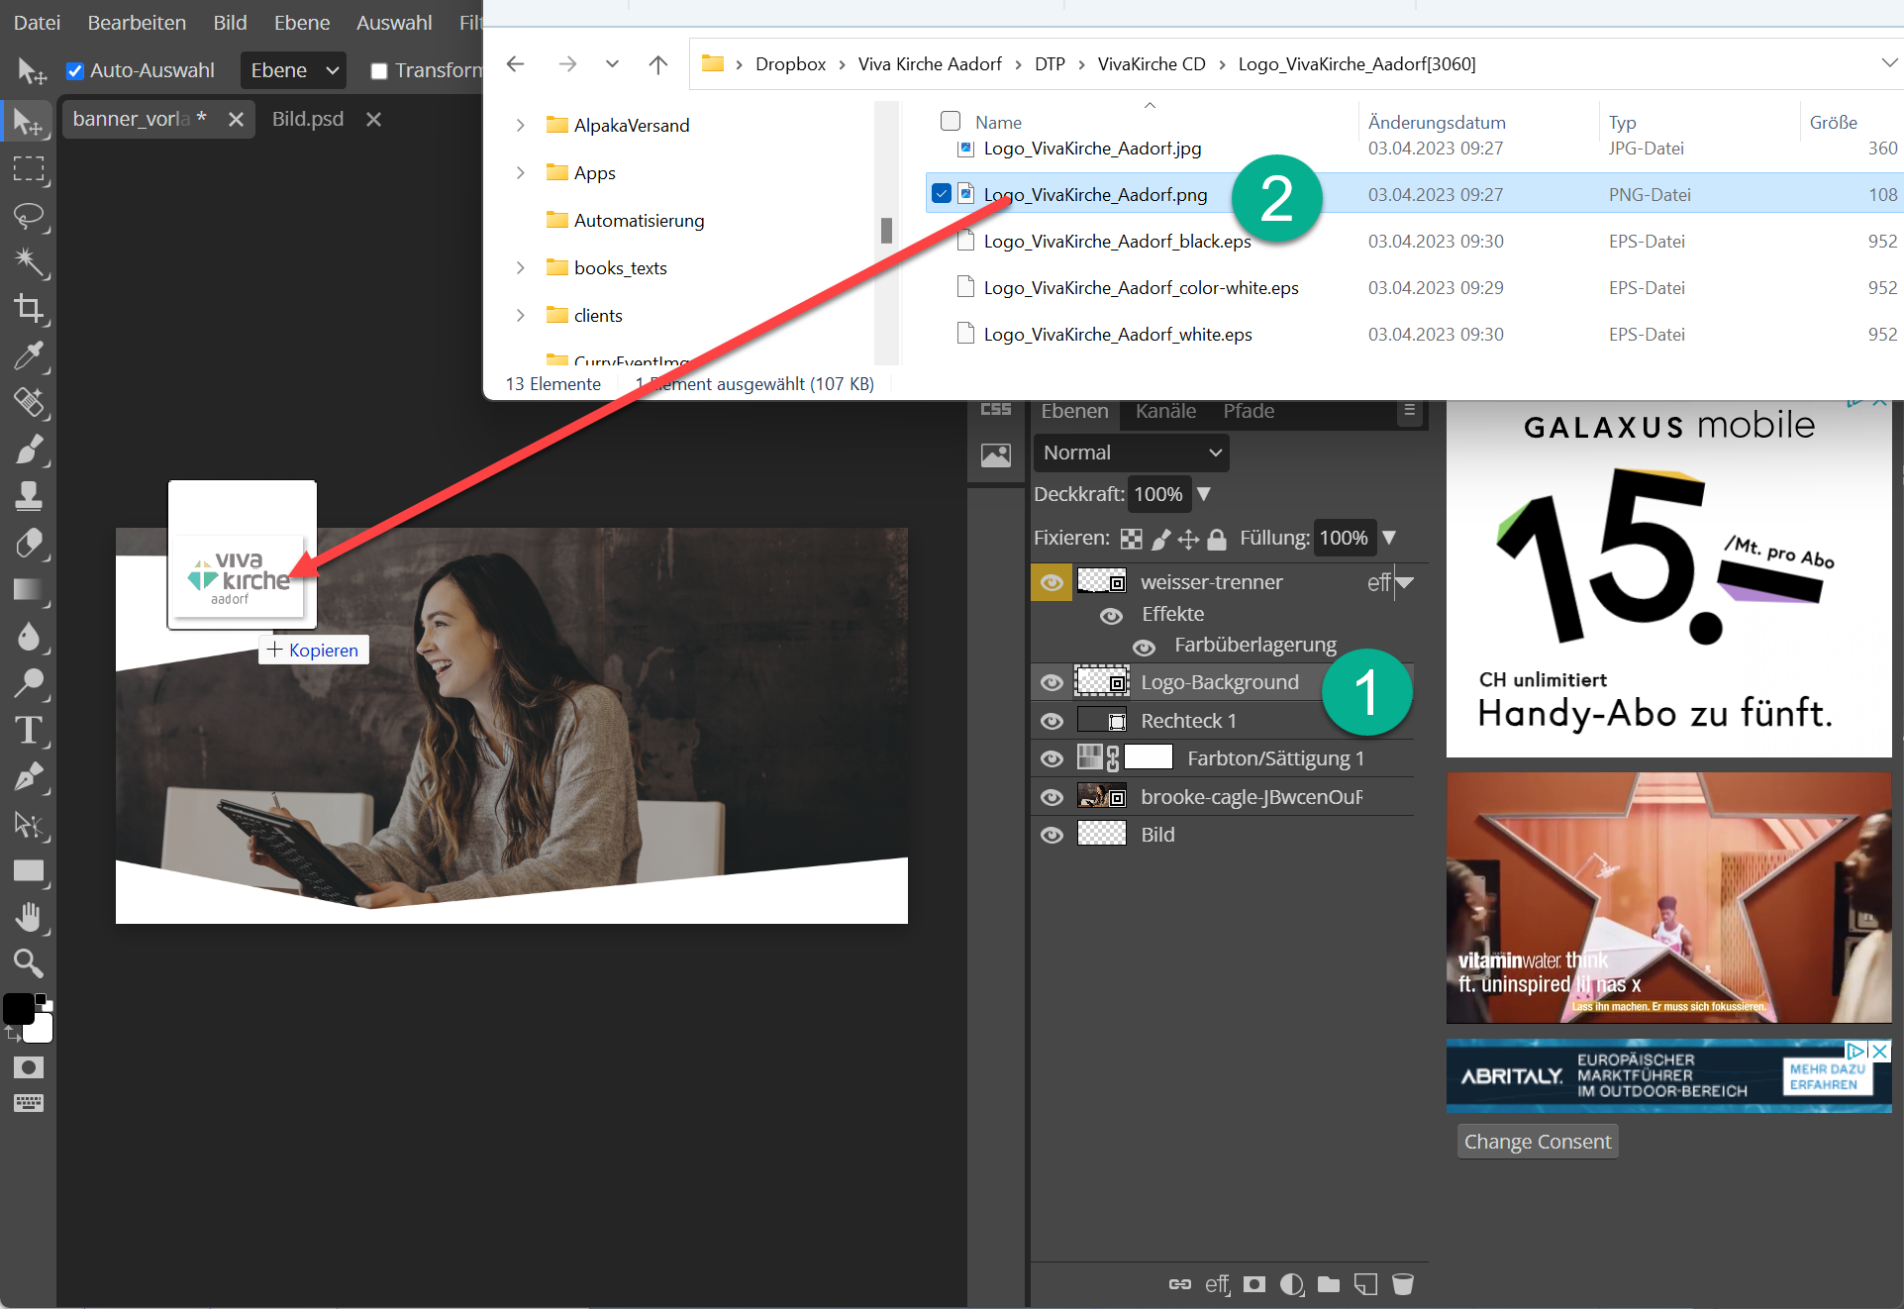This screenshot has height=1309, width=1904.
Task: Uncheck the Auto-Auswahl checkbox
Action: coord(74,70)
